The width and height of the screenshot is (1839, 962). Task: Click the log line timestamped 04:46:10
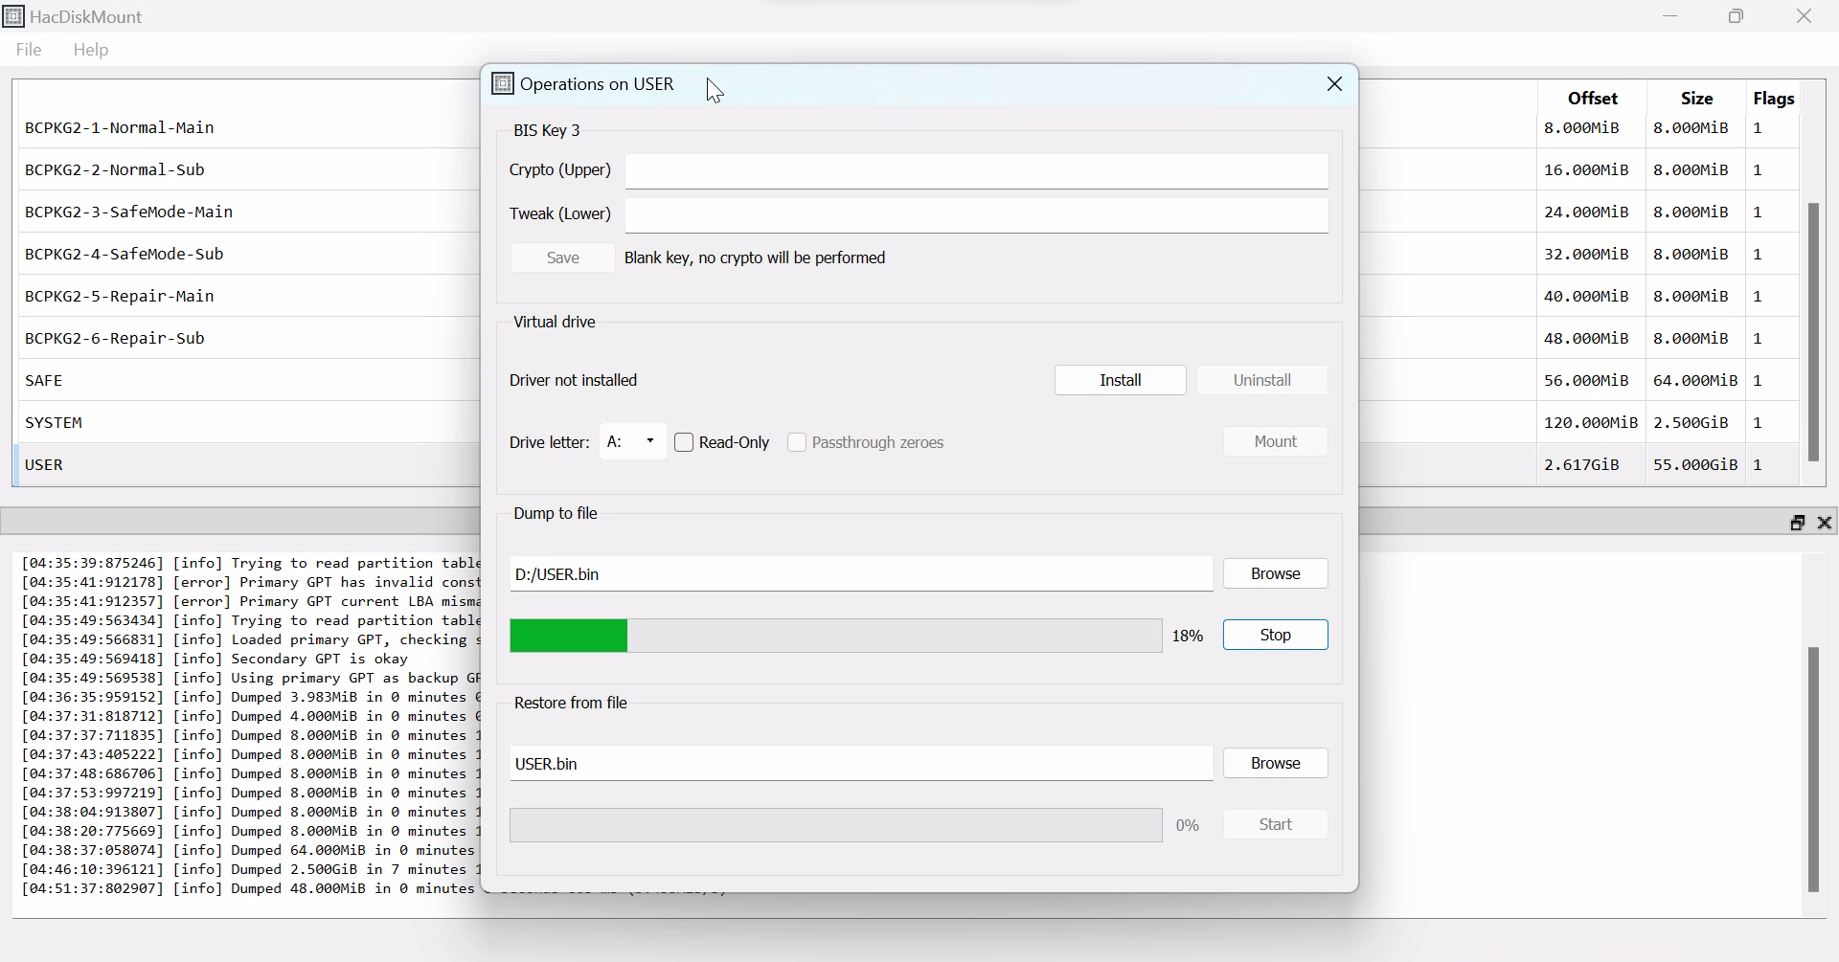[x=249, y=869]
